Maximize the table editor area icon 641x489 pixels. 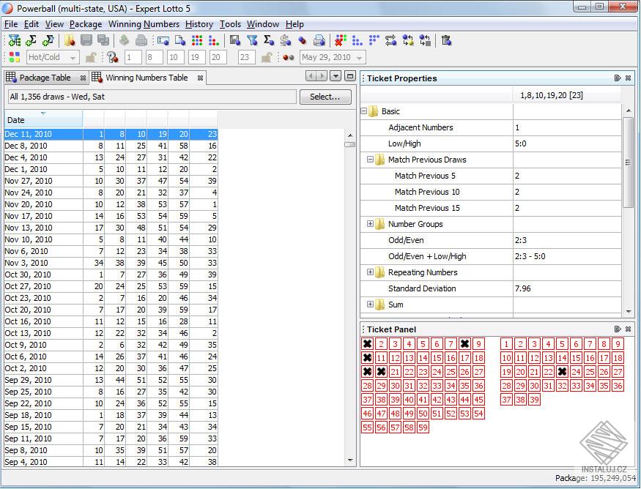tap(350, 76)
